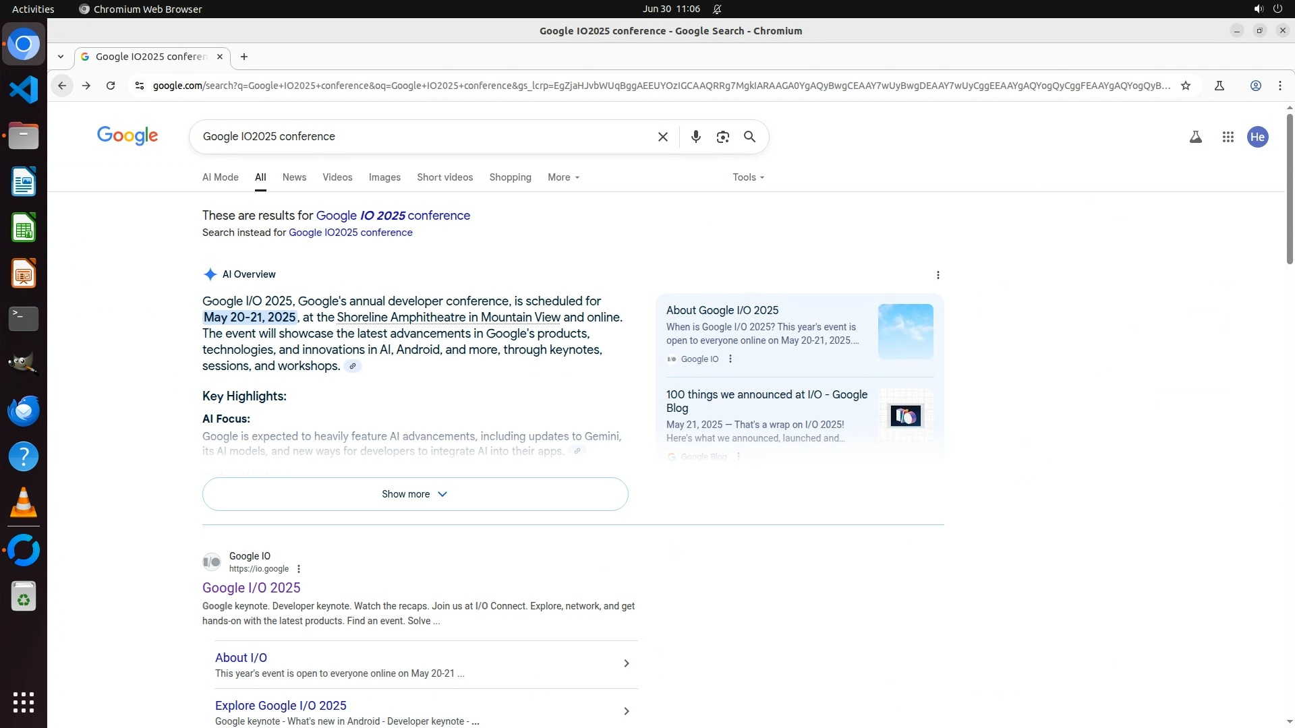This screenshot has width=1295, height=728.
Task: Click the About Google I/O 2025 thumbnail
Action: [905, 331]
